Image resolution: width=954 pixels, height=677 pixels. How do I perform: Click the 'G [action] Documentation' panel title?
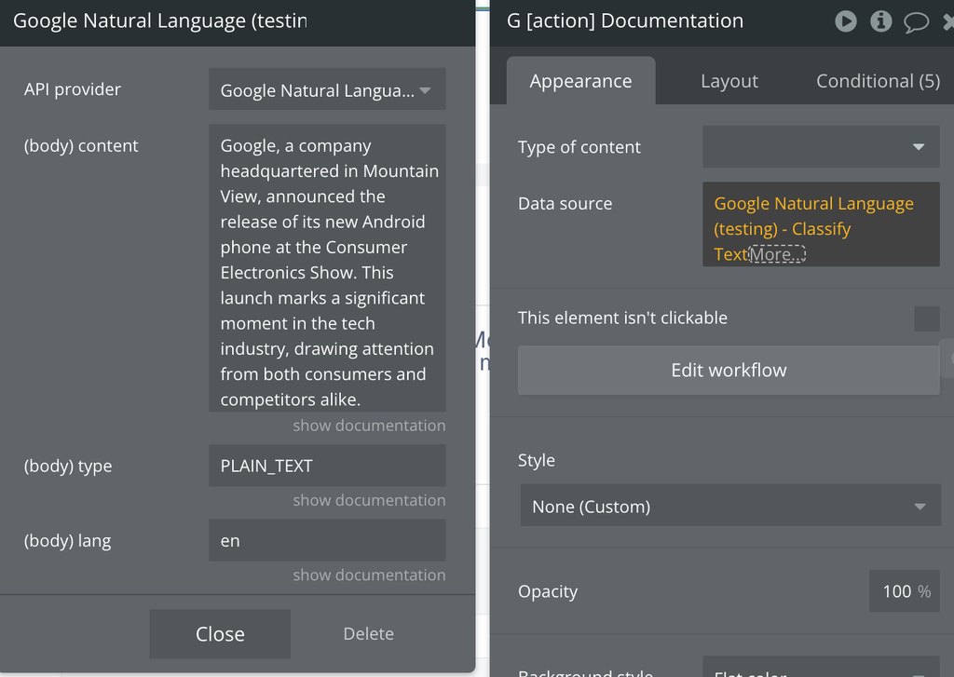pos(625,20)
